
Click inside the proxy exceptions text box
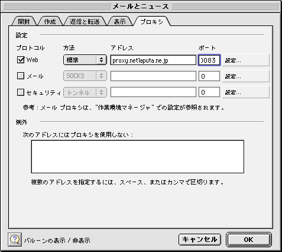click(138, 157)
